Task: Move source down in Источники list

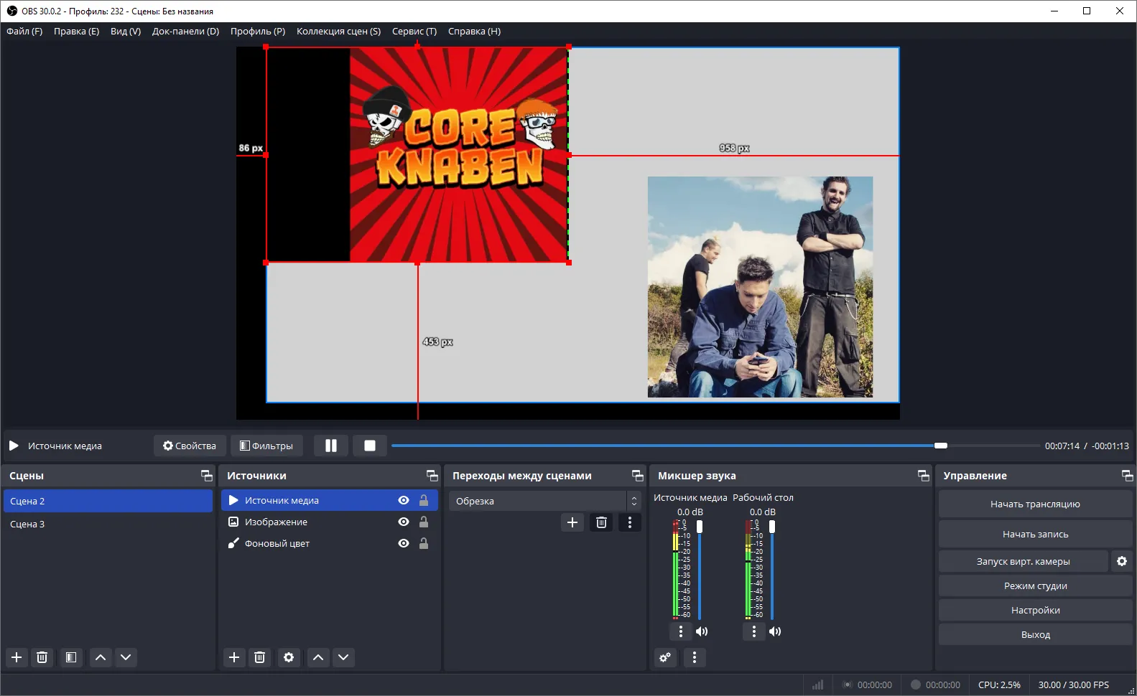Action: coord(343,657)
